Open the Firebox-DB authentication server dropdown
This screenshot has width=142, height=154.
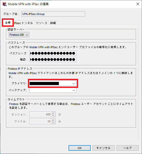coord(19,35)
